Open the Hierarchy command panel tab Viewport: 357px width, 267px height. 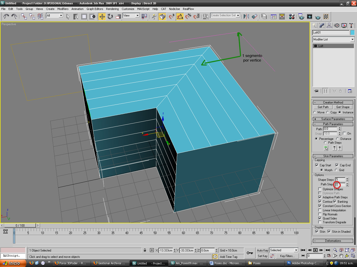click(329, 25)
